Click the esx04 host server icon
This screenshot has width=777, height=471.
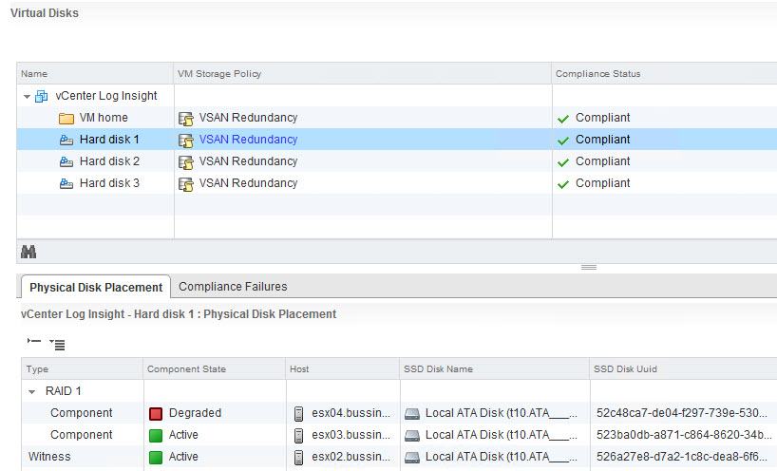pos(298,413)
